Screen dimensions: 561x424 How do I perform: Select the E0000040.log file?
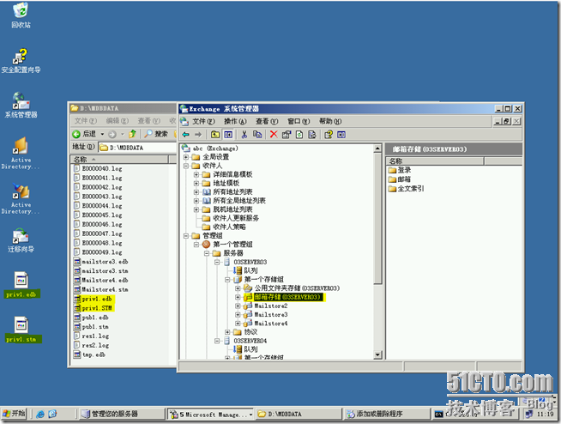click(x=98, y=169)
